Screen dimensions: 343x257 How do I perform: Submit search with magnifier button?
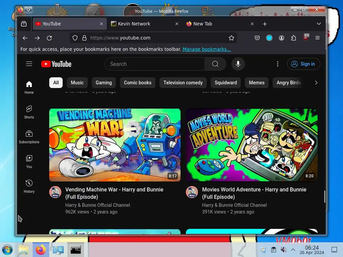(215, 64)
